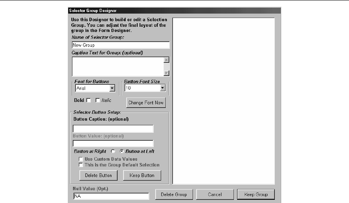Viewport: 349px width, 203px height.
Task: Click the Button Value input field
Action: pos(113,143)
